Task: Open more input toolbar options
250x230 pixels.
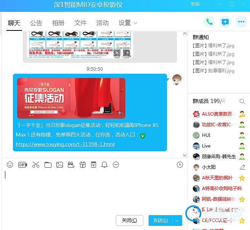Action: tap(116, 165)
